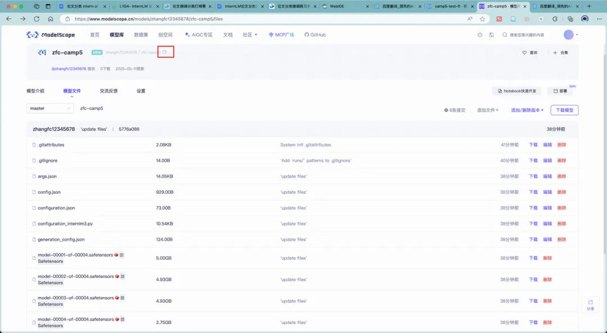Screen dimensions: 607x333
Task: Click the ModelScope logo
Action: (51, 35)
